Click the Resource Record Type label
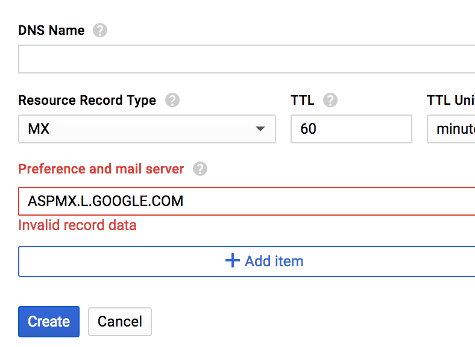475x347 pixels. (87, 101)
